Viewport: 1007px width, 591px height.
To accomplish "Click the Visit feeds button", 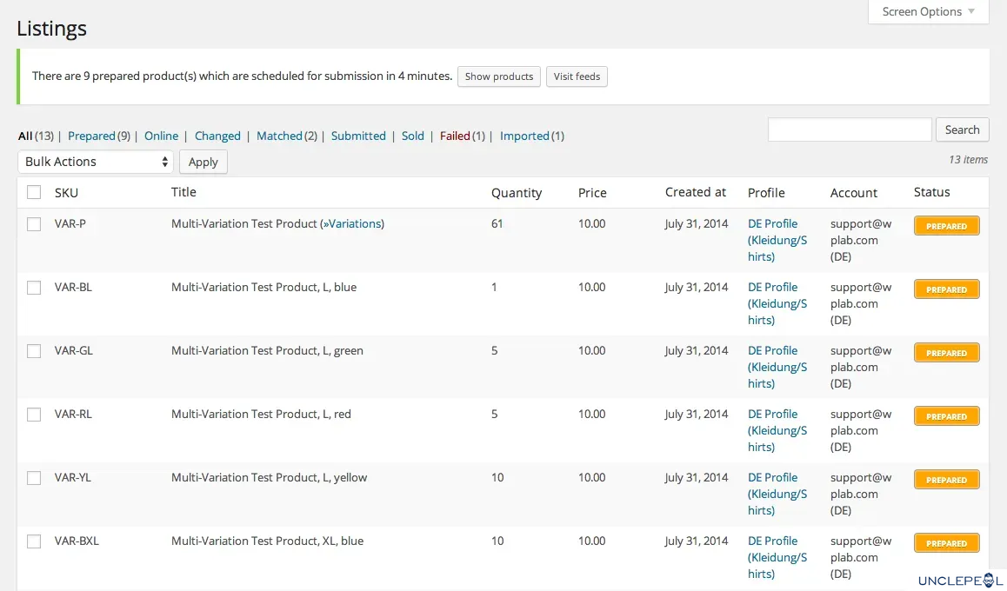I will coord(577,76).
